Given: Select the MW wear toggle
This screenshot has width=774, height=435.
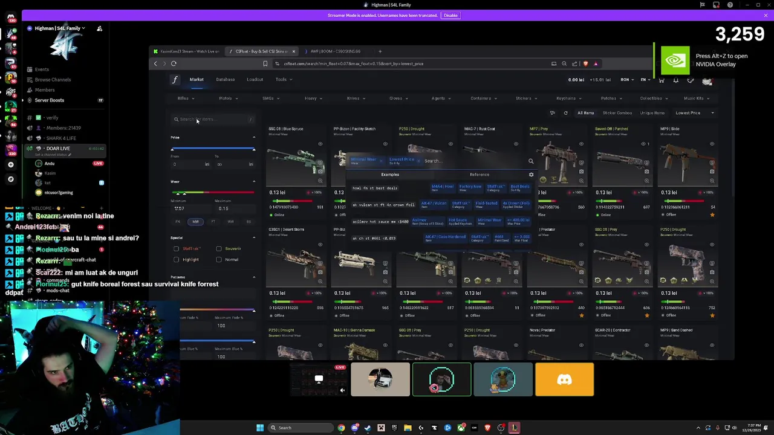Looking at the screenshot, I should click(x=195, y=222).
